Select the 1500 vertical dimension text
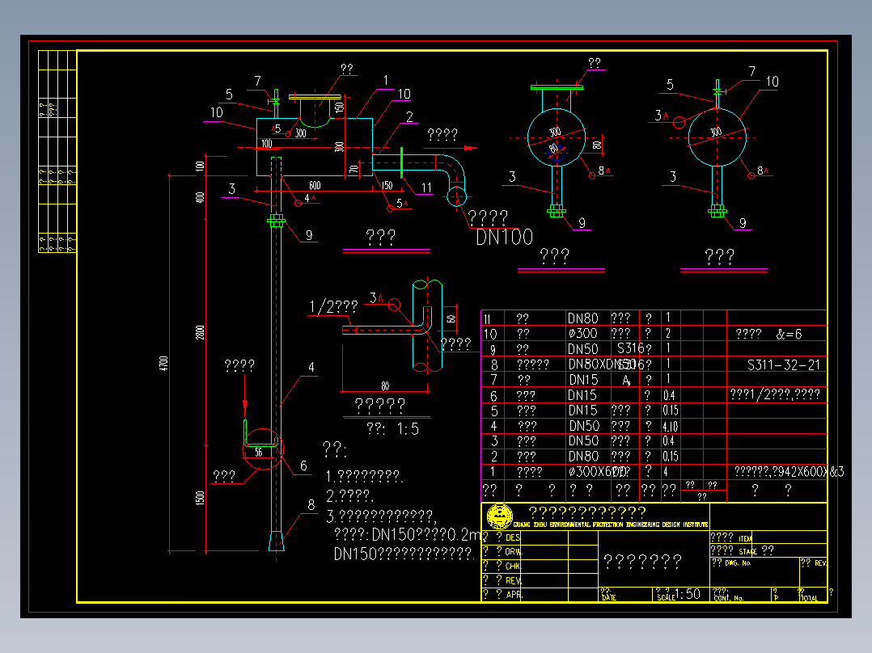Screen dimensions: 872x653 201,498
